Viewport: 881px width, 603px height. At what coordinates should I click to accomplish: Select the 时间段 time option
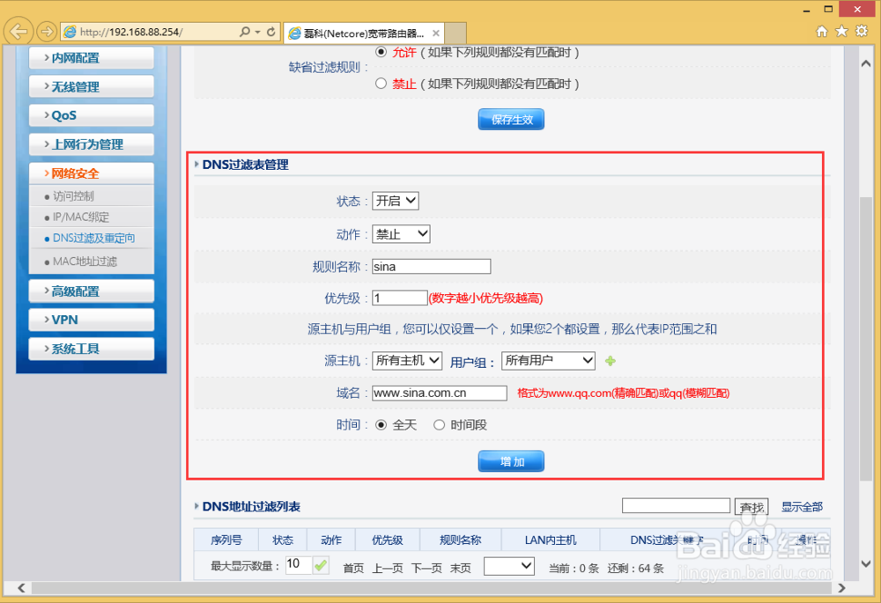click(x=439, y=423)
